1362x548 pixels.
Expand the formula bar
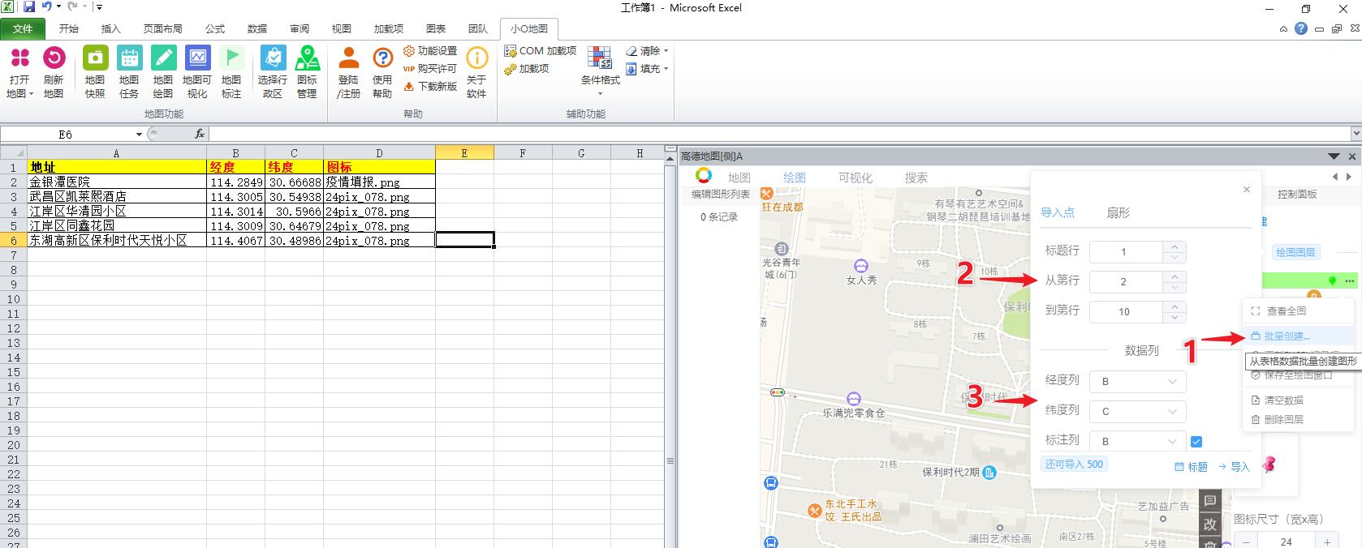click(1356, 134)
